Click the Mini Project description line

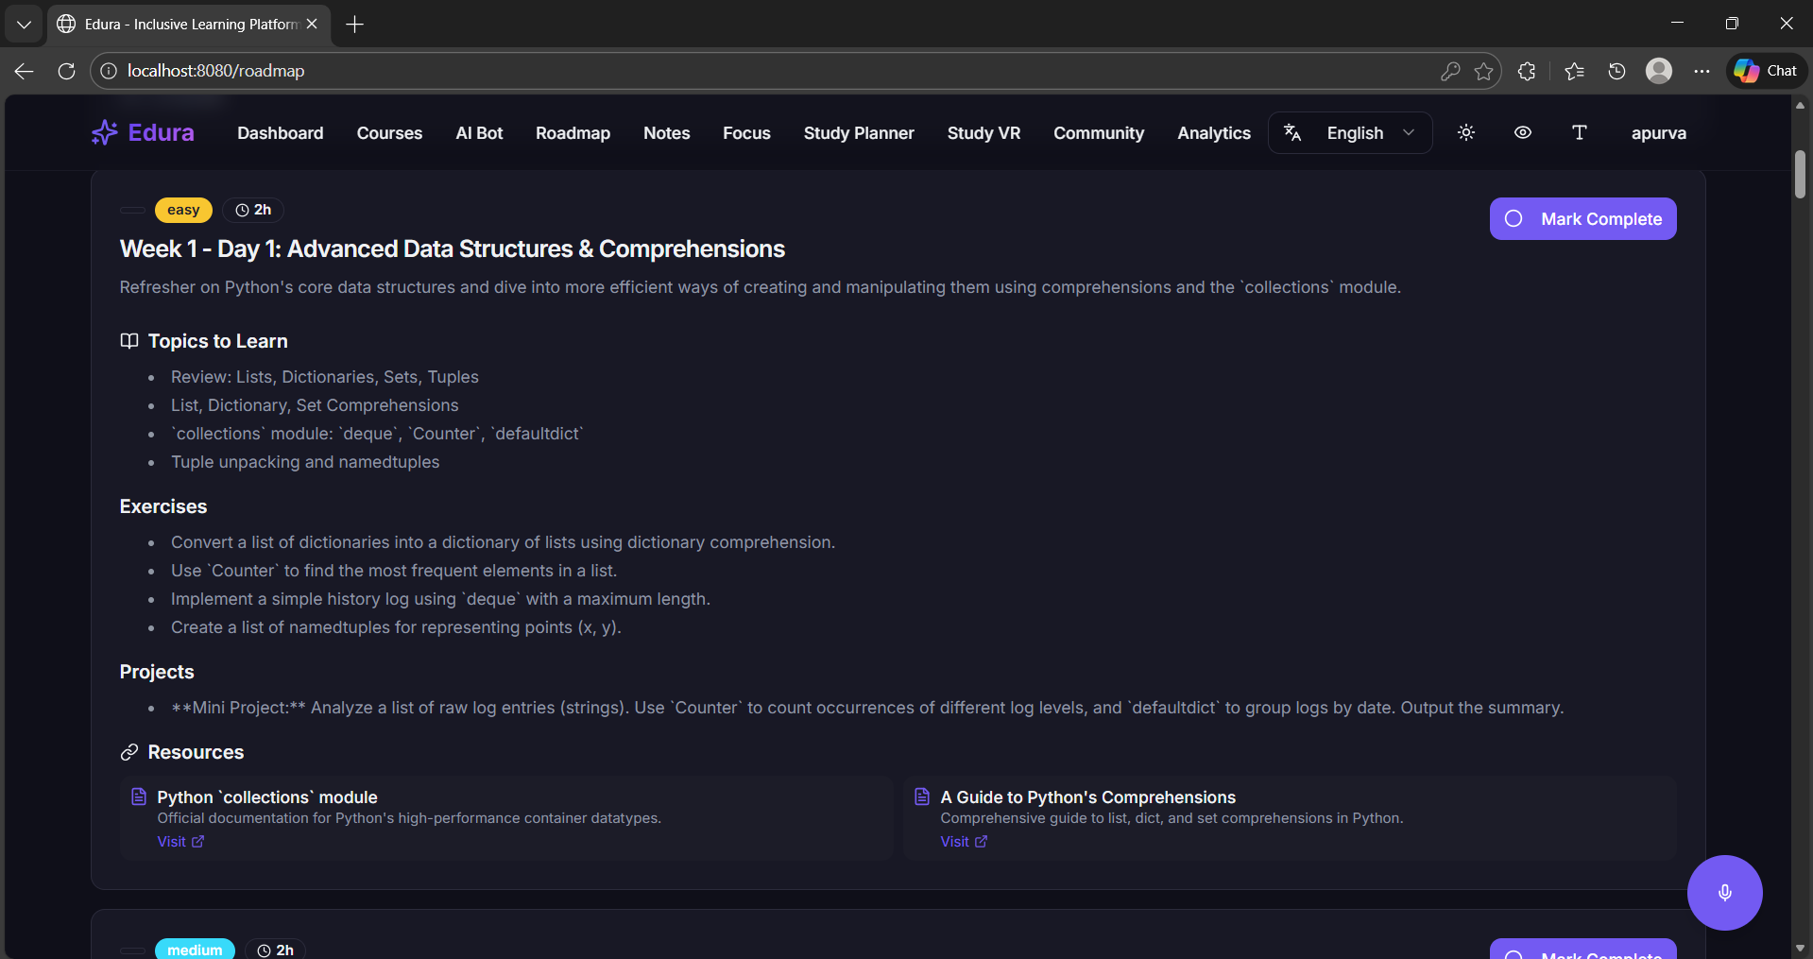[x=867, y=708]
